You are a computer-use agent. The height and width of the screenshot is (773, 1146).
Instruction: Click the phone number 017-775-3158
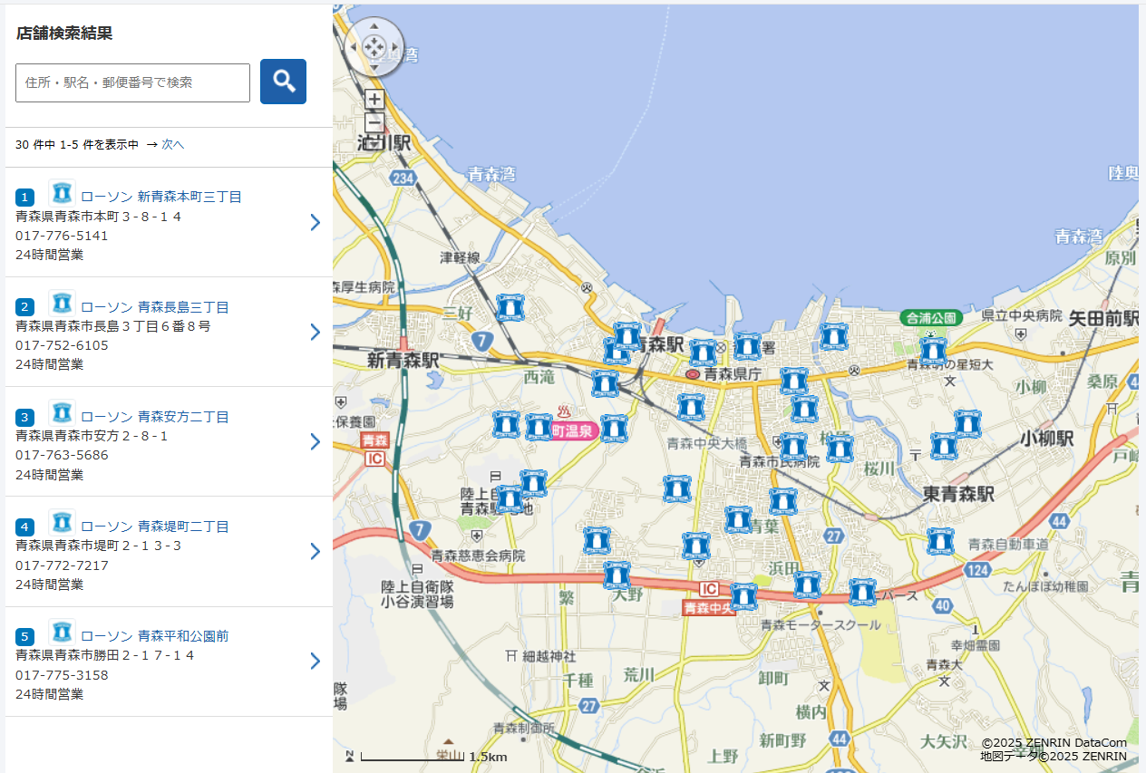(x=62, y=675)
